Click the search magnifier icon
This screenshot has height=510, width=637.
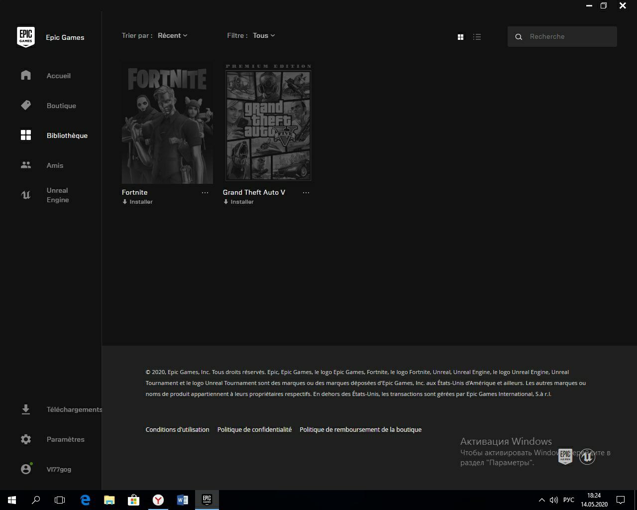[519, 37]
